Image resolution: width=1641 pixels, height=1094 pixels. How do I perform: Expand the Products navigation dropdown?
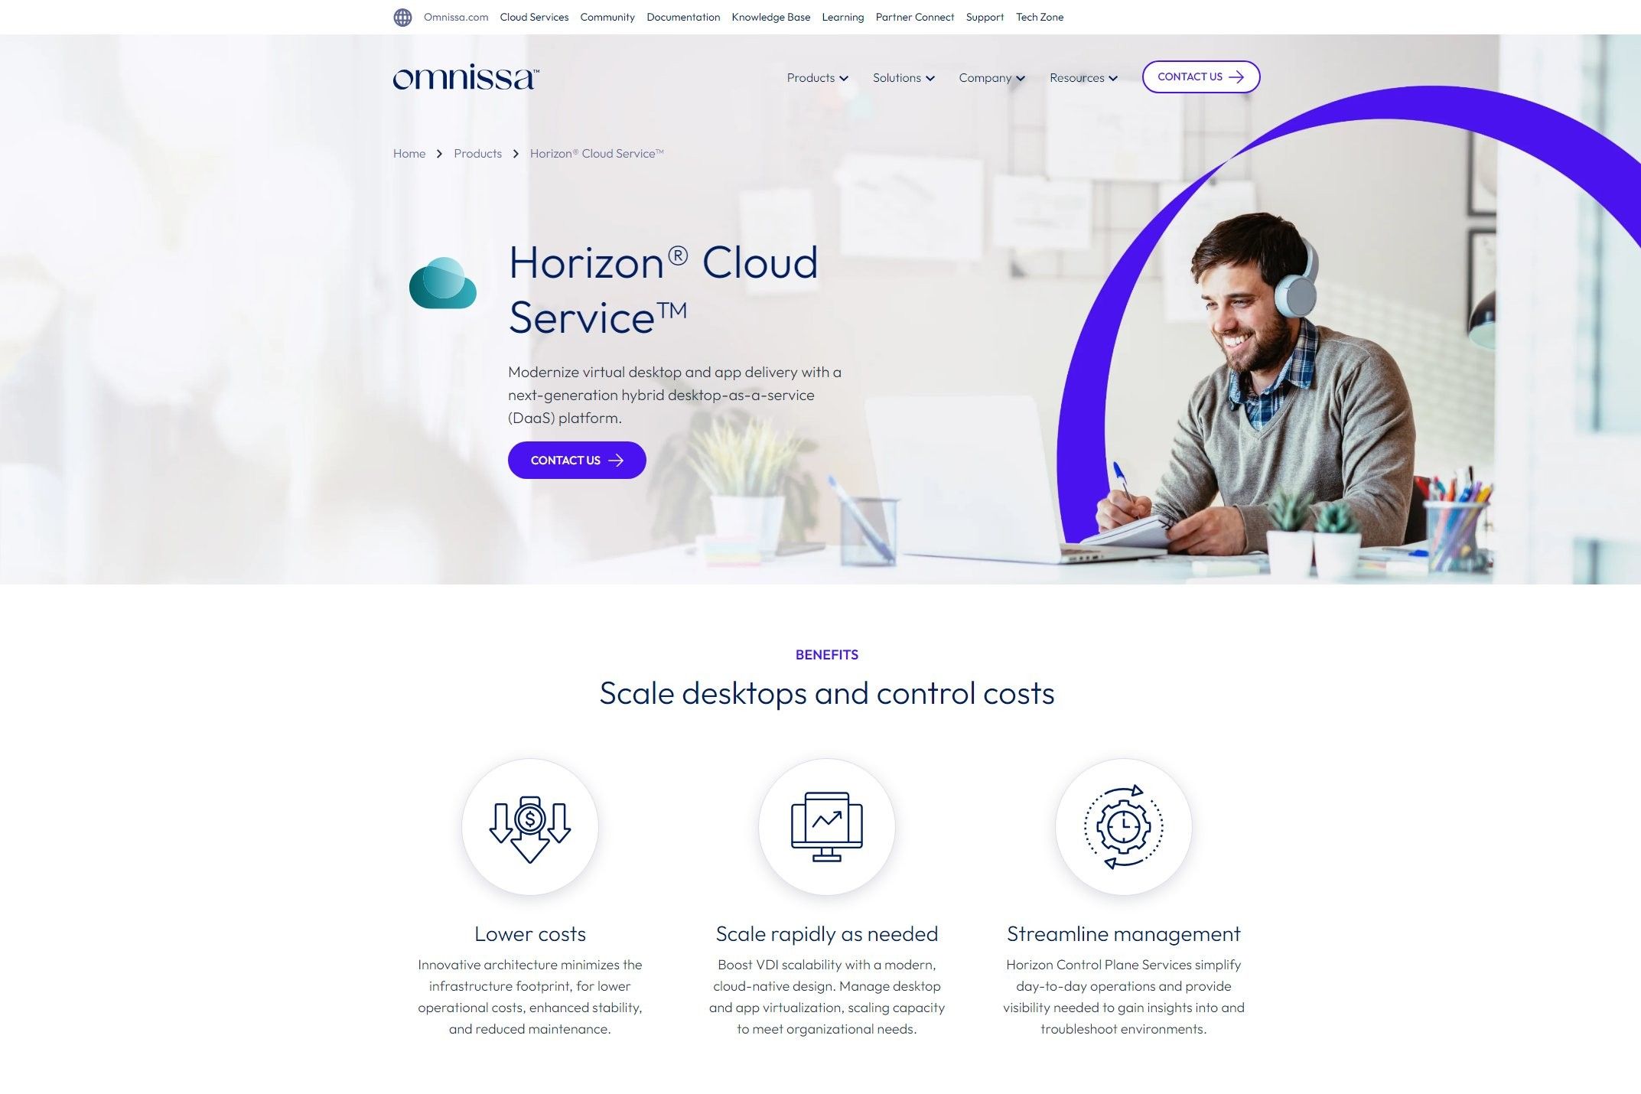coord(816,77)
